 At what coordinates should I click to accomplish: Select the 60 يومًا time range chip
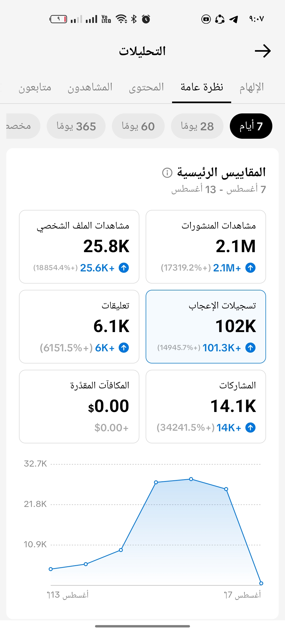click(138, 126)
